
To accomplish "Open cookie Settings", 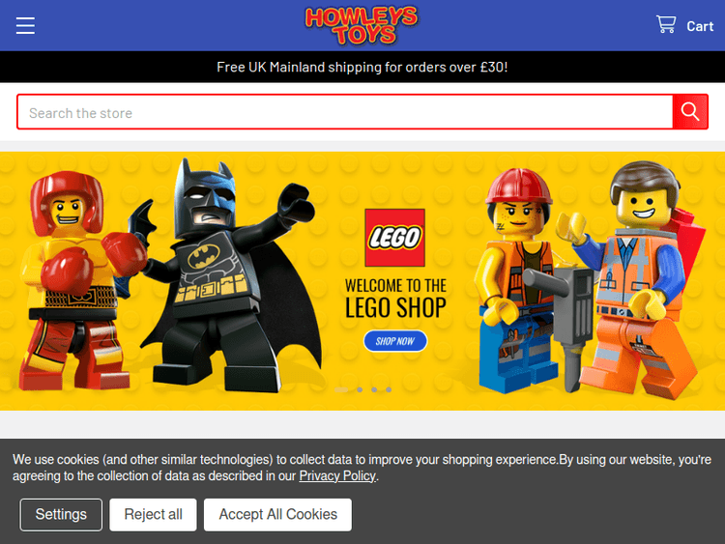I will (x=61, y=514).
